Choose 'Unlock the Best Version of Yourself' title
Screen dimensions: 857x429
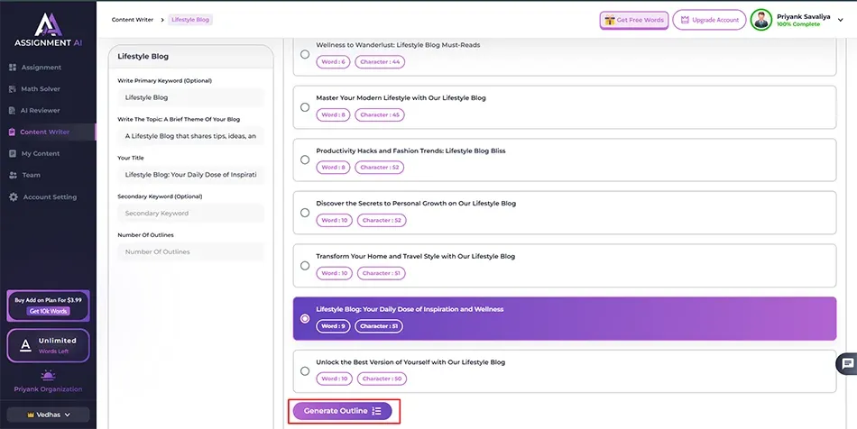coord(305,370)
